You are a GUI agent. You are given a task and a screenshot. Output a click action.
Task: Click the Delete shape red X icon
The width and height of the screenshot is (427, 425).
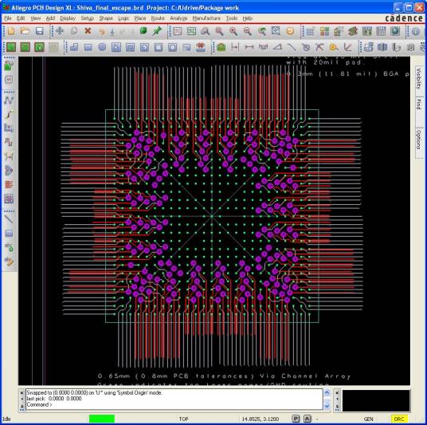pyautogui.click(x=201, y=47)
